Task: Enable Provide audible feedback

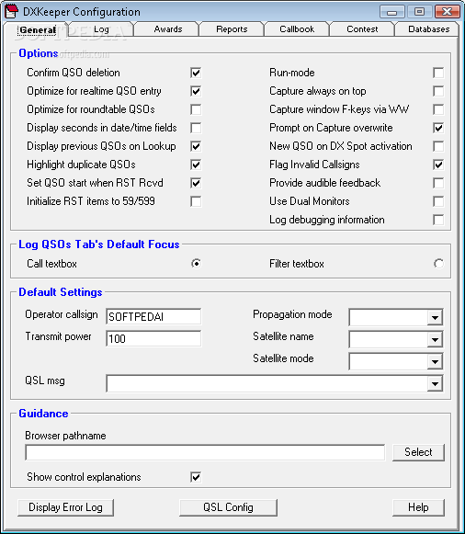Action: pos(438,183)
